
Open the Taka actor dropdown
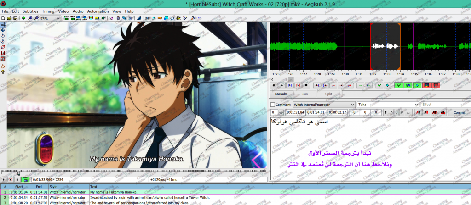417,105
